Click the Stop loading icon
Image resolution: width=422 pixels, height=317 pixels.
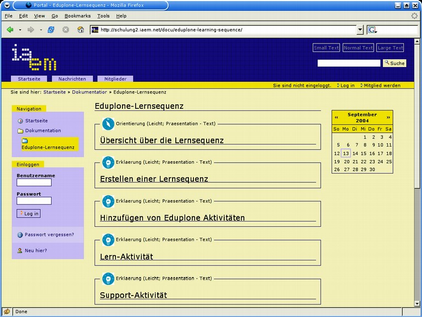[x=66, y=30]
